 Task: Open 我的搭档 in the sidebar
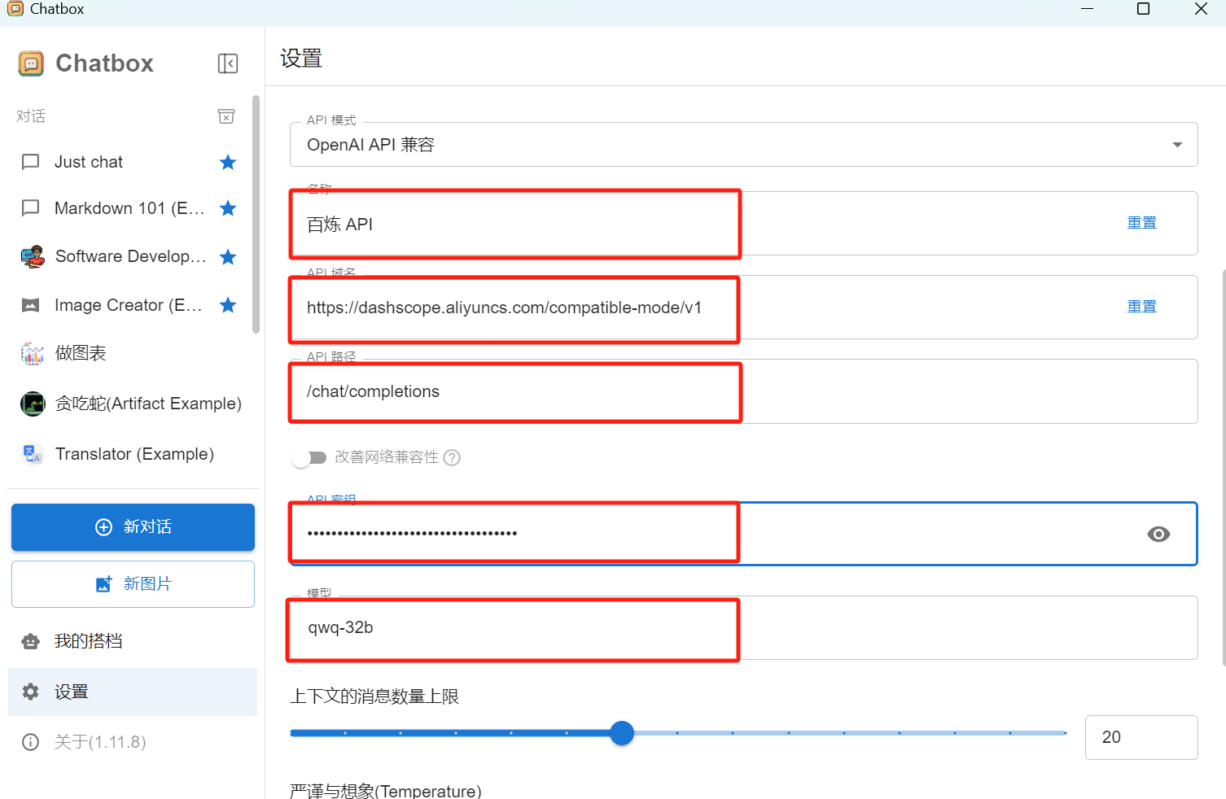click(133, 641)
